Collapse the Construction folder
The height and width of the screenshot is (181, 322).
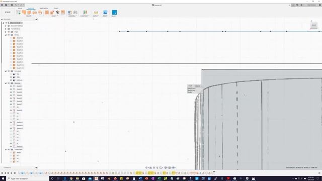click(6, 149)
